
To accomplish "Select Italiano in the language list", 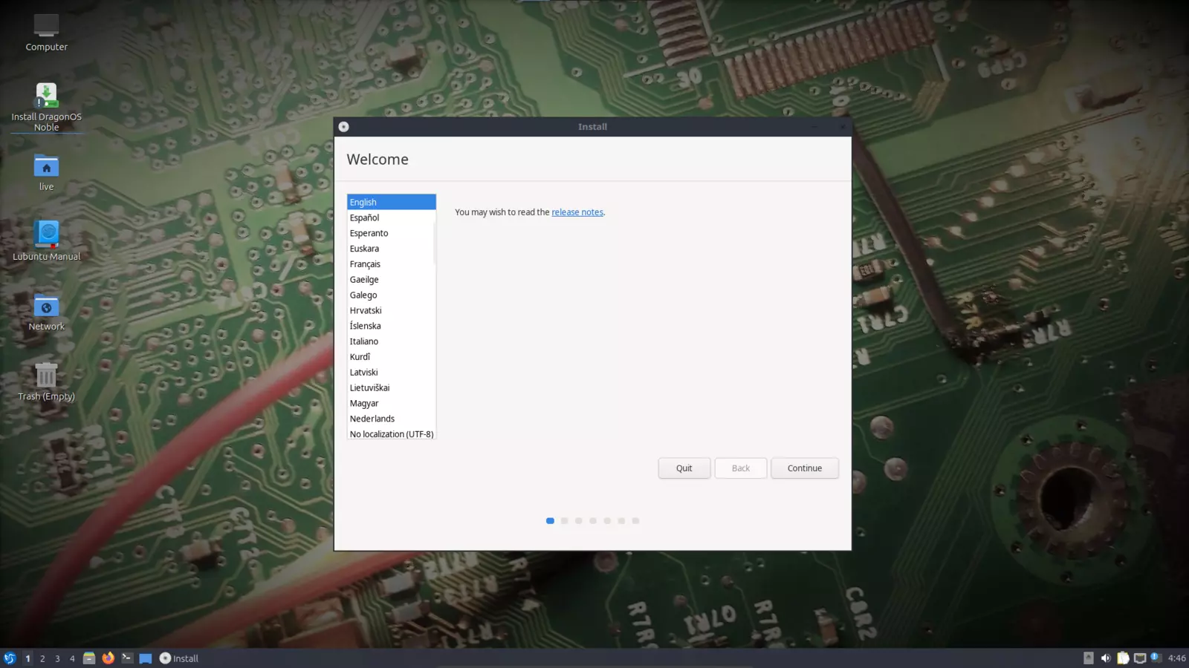I will point(391,341).
